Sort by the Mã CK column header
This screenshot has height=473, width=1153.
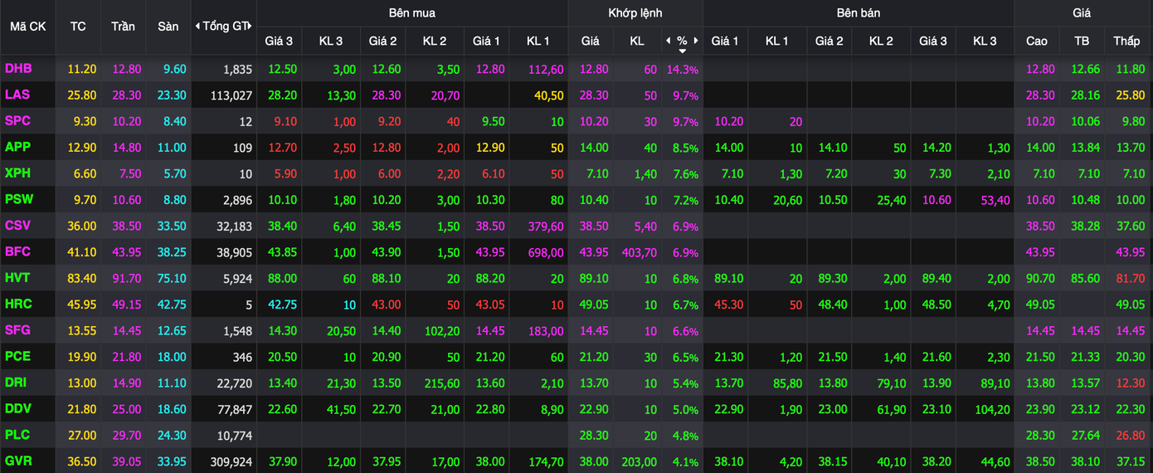click(x=27, y=27)
